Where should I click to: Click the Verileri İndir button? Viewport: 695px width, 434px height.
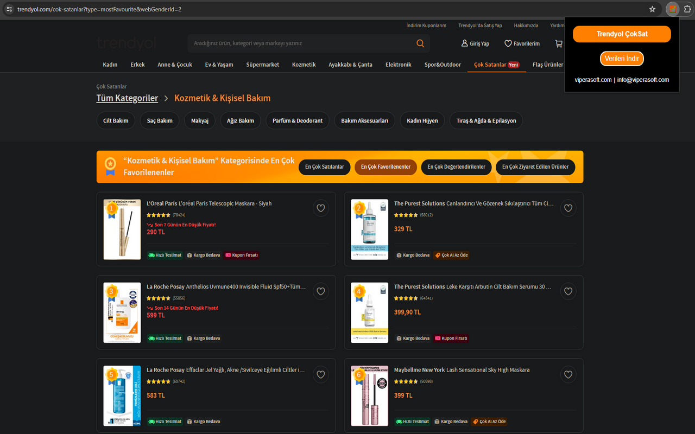(x=621, y=58)
